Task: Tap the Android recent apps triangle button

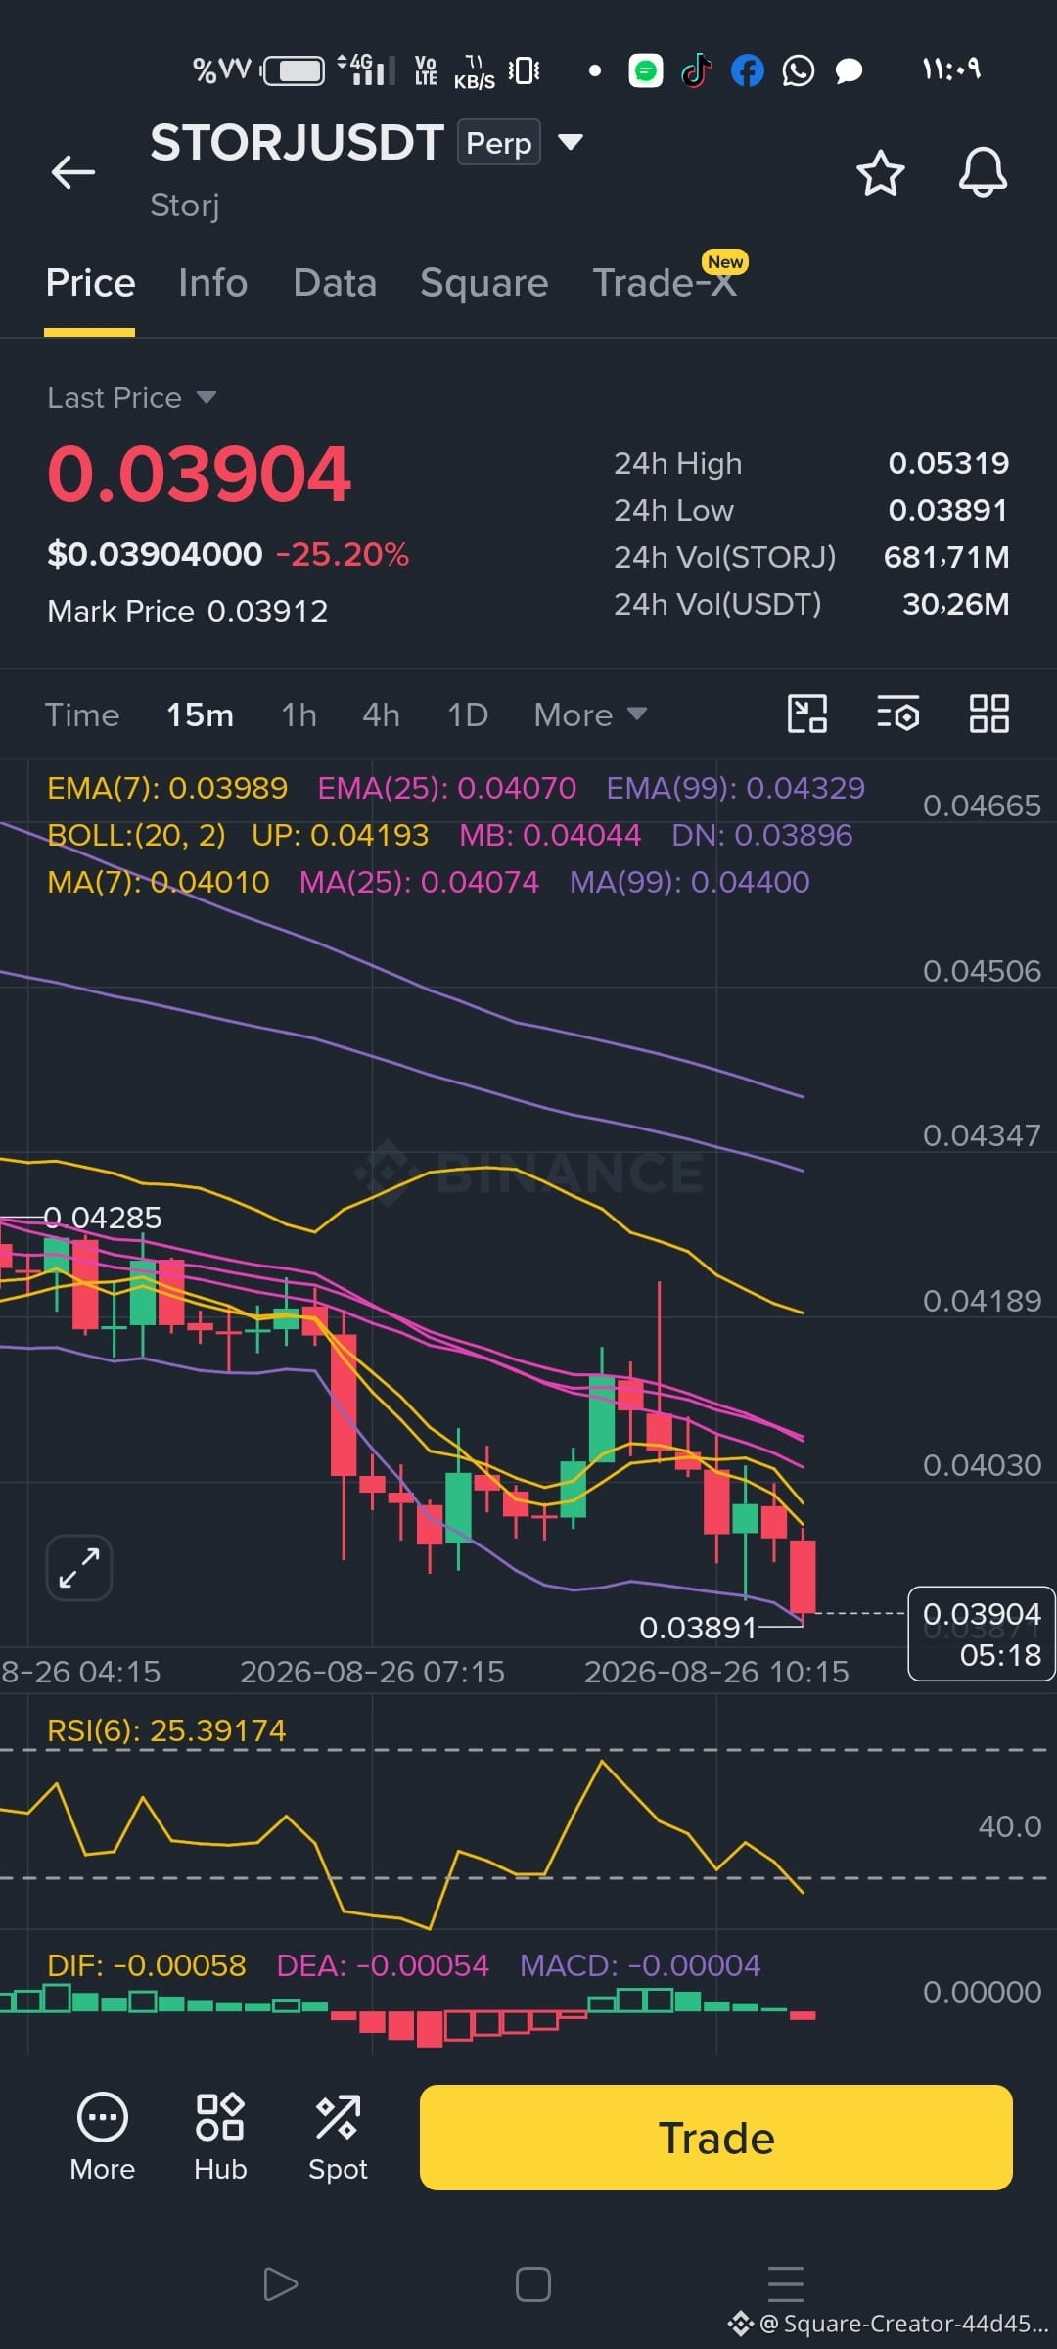Action: 280,2284
